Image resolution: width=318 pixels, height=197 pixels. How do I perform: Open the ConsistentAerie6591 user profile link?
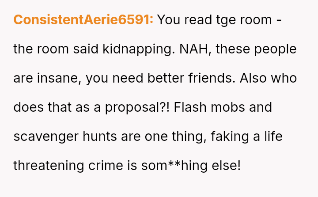(x=83, y=20)
